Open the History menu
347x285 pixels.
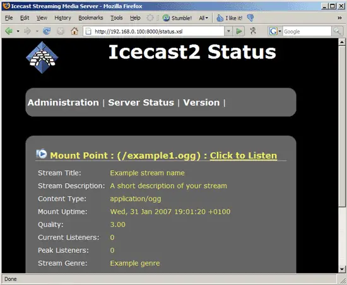(x=62, y=18)
